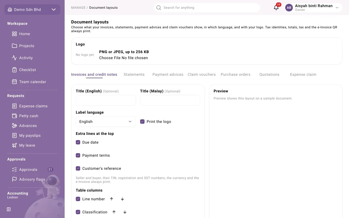Viewport: 349px width, 218px height.
Task: Show the Expense claim tab
Action: 303,74
